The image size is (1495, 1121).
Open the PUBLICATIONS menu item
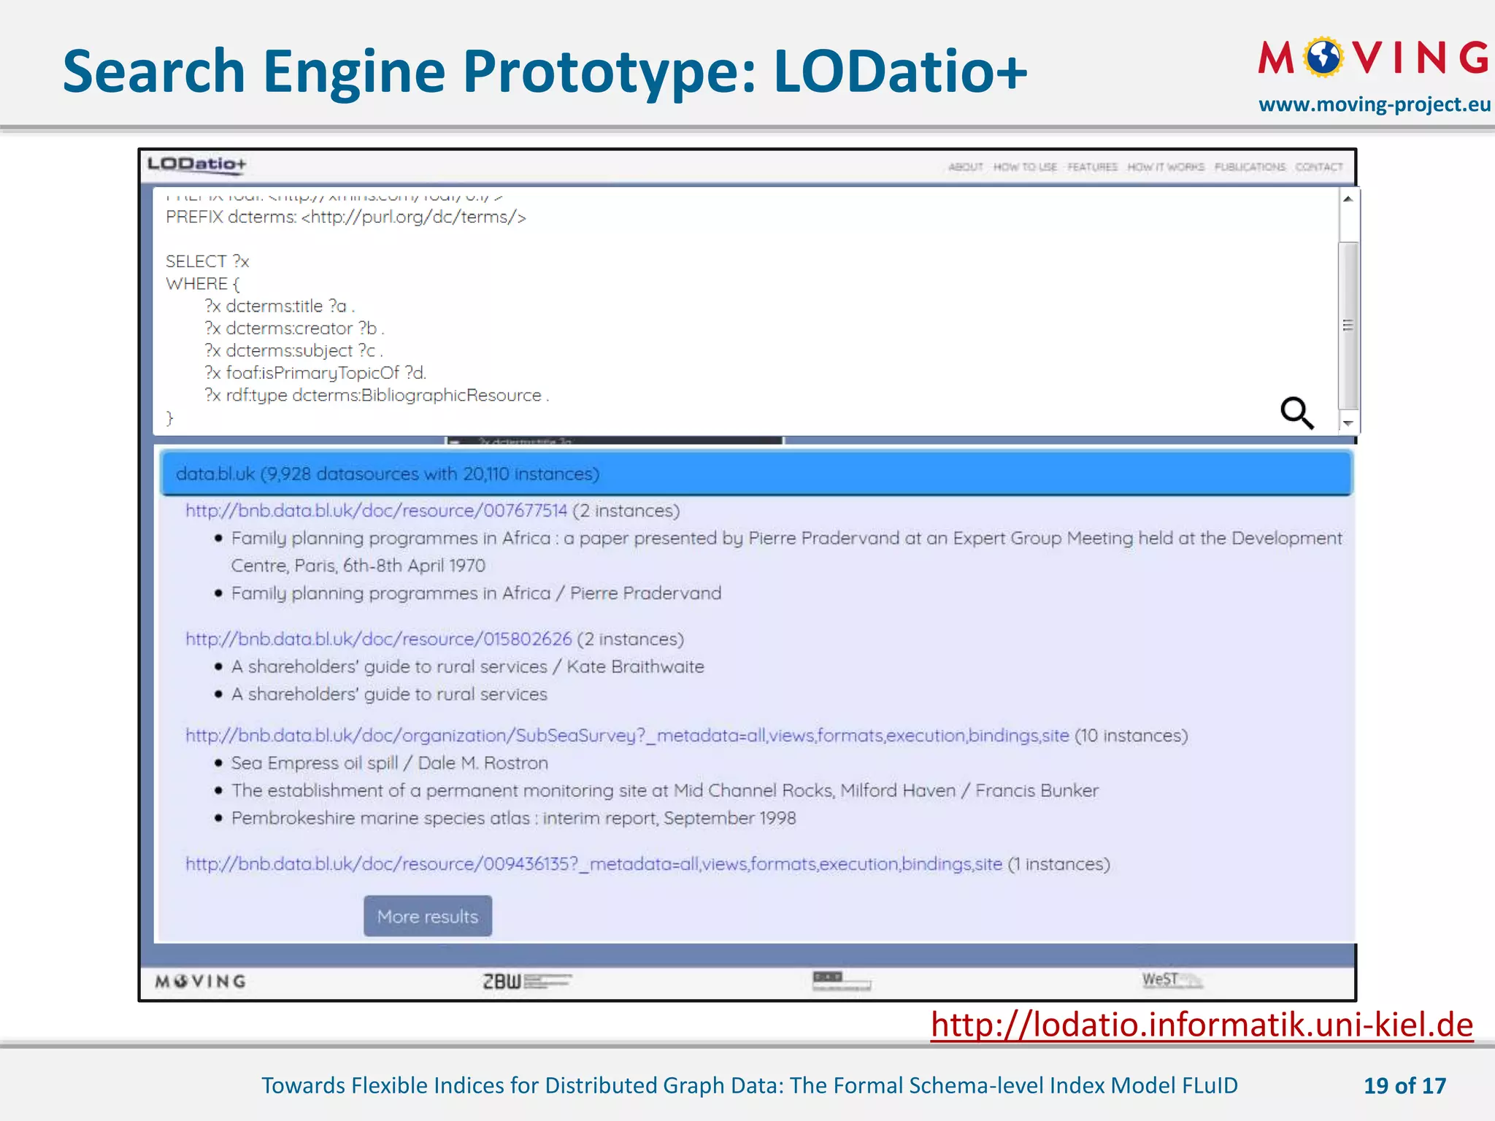click(x=1250, y=167)
